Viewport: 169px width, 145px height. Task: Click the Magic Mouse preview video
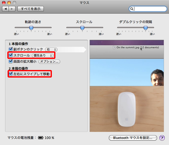(127, 86)
